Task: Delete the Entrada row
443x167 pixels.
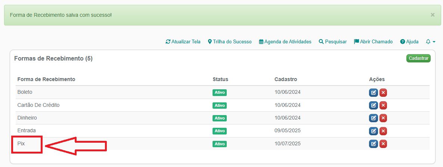Action: click(x=383, y=131)
